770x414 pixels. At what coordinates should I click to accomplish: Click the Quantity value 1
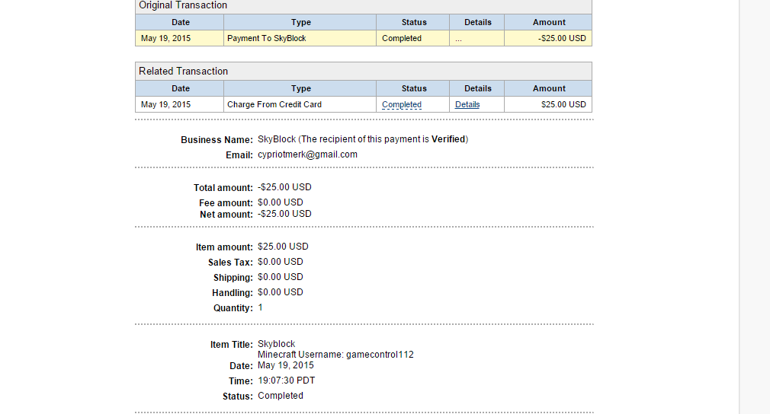(x=260, y=307)
